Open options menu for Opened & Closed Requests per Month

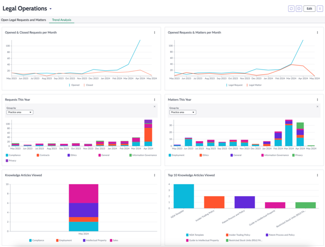tap(155, 32)
